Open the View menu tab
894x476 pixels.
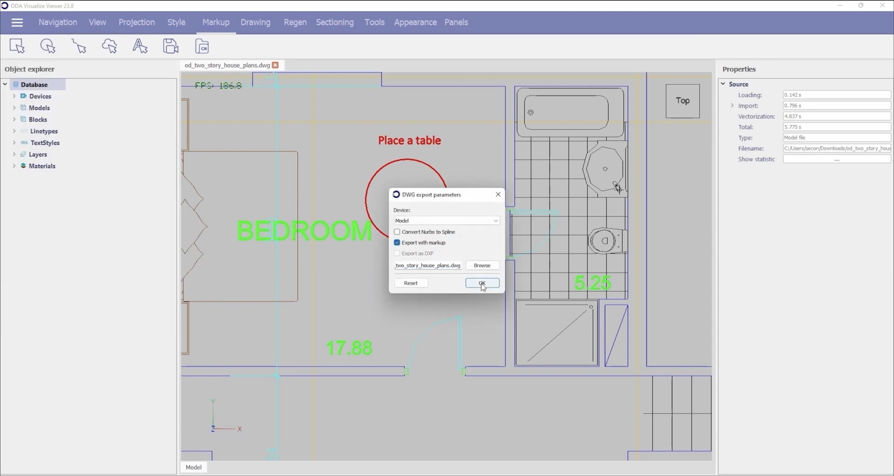97,22
